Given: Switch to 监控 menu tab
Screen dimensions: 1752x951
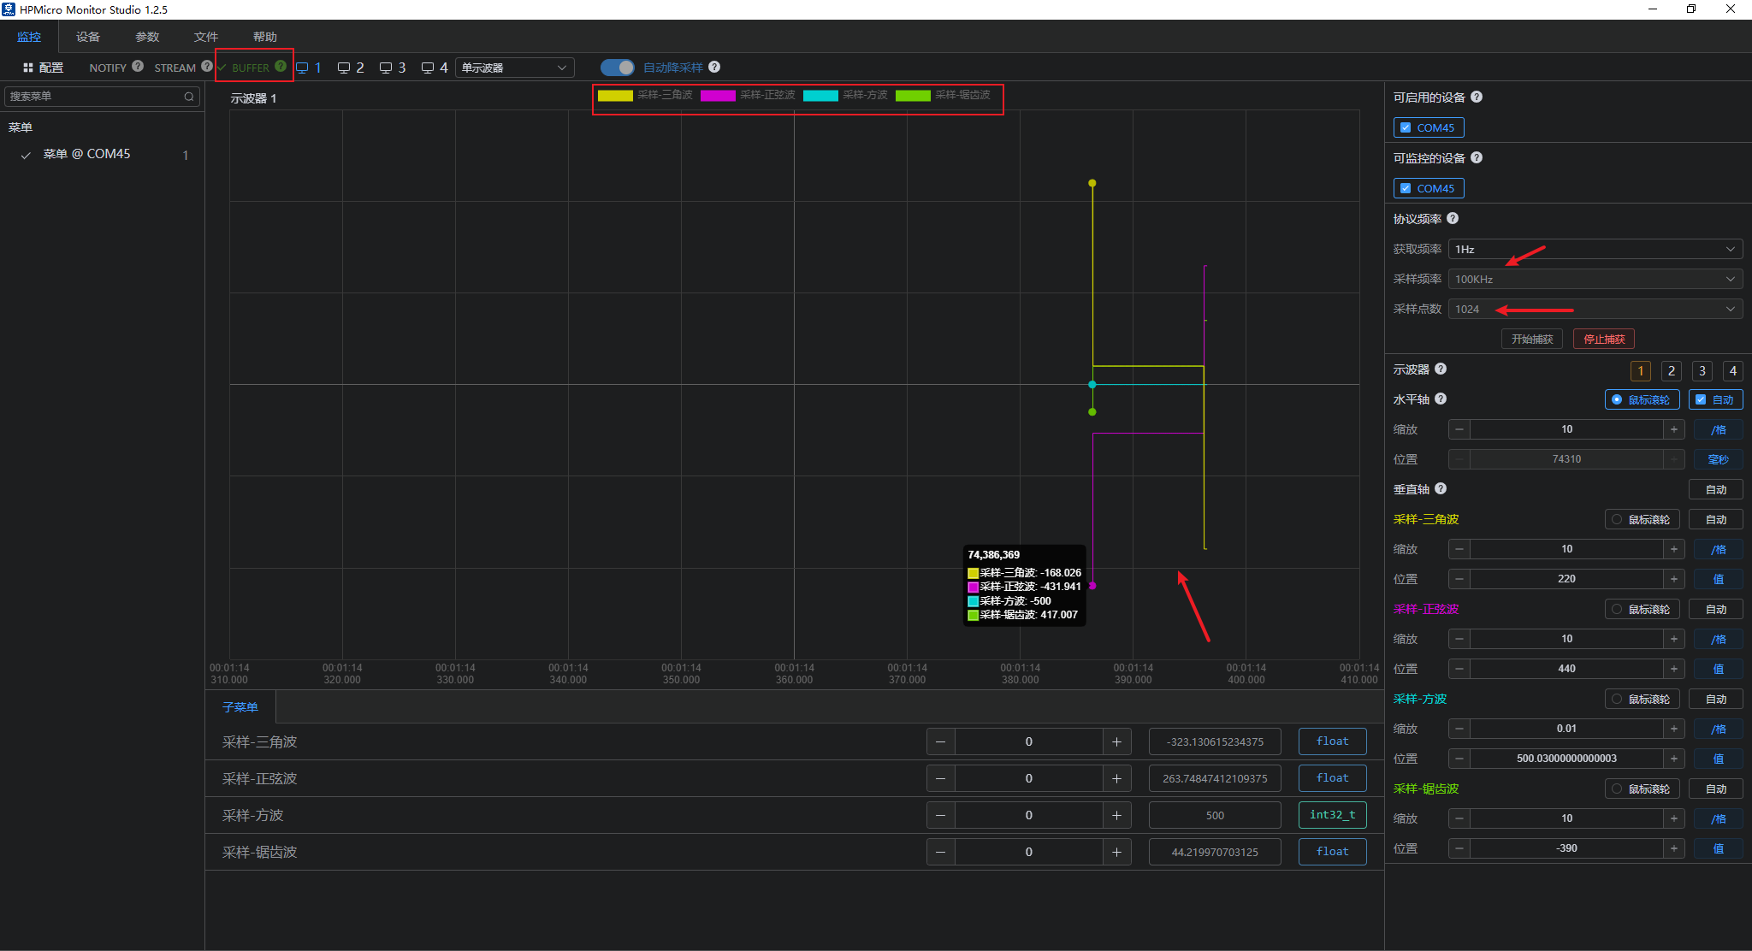Looking at the screenshot, I should pyautogui.click(x=29, y=37).
